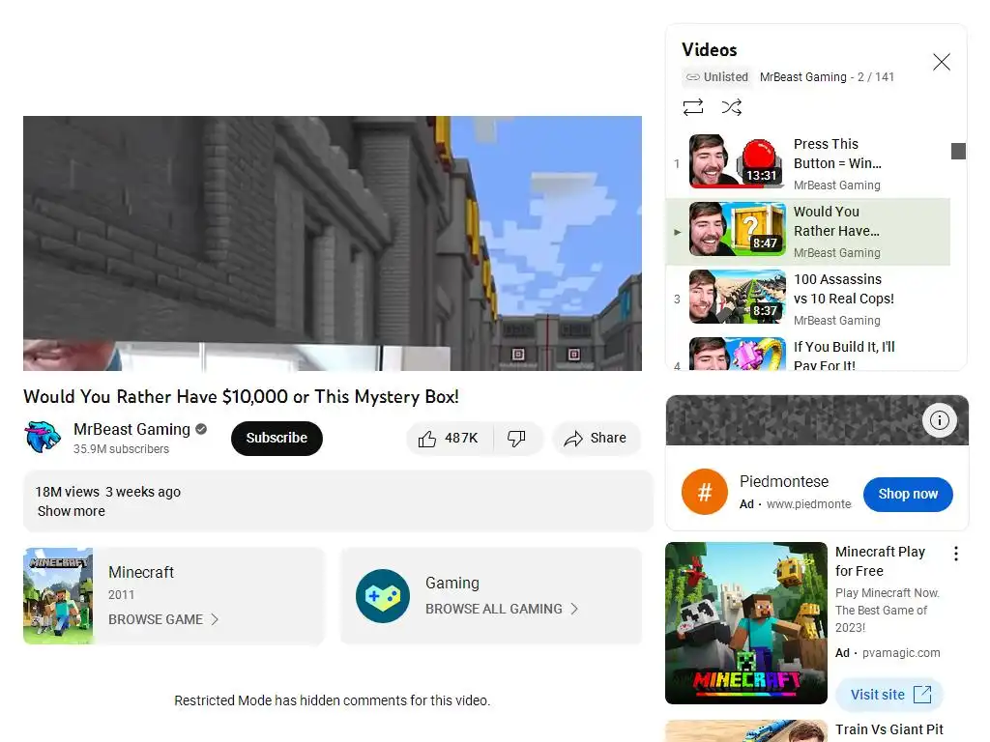Click the 'Train Vs Giant Pit' thumbnail
Image resolution: width=990 pixels, height=742 pixels.
[x=746, y=730]
